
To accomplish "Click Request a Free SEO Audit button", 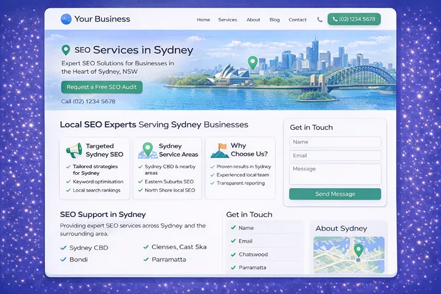I will point(102,87).
